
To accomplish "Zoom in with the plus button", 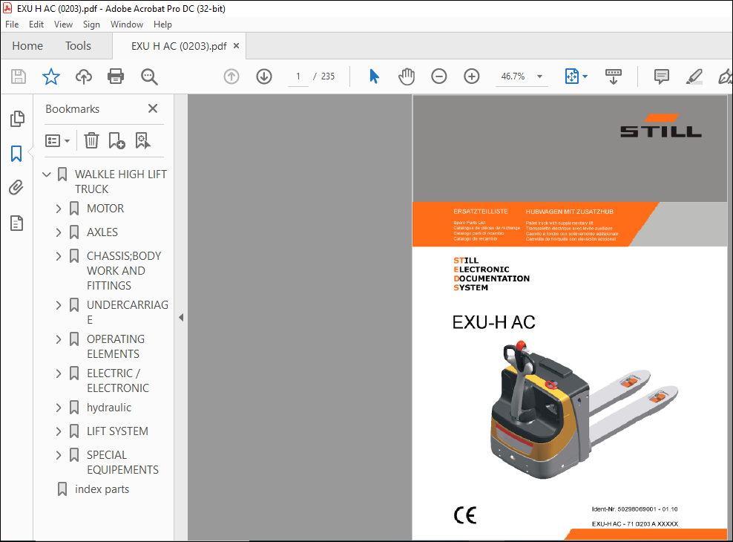I will pyautogui.click(x=472, y=76).
